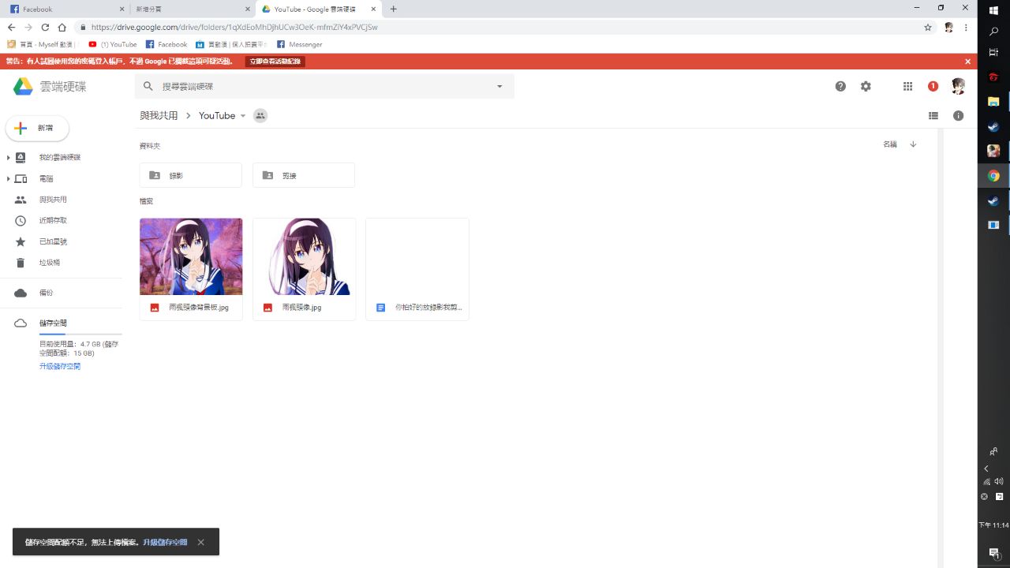Click the Google Drive logo
This screenshot has width=1010, height=568.
coord(23,86)
